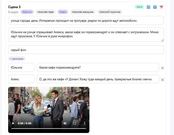Viewport: 174px width, 135px height.
Task: Click the Сцена 3 heading
Action: pos(14,7)
